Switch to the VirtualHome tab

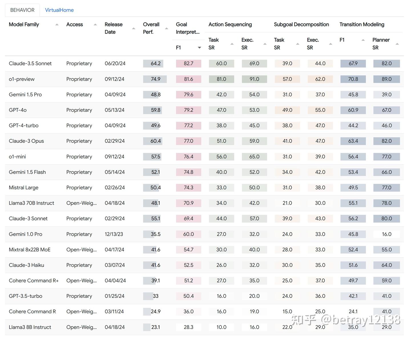point(59,10)
